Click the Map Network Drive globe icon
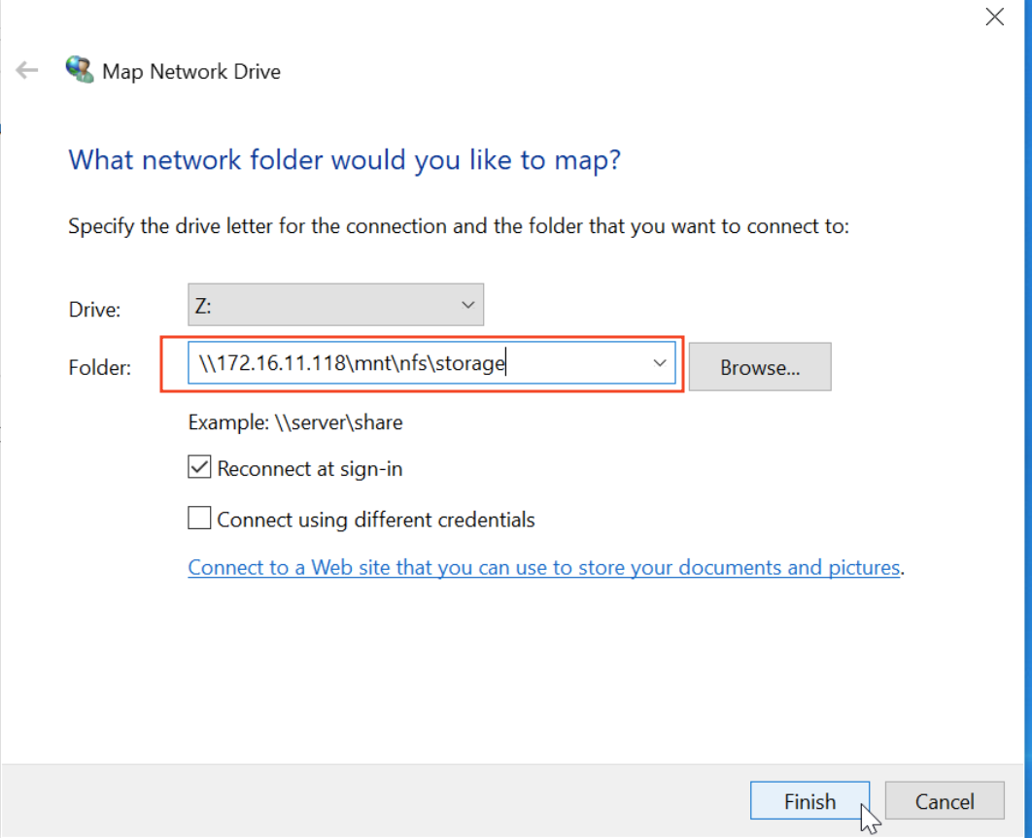This screenshot has width=1032, height=838. [79, 70]
